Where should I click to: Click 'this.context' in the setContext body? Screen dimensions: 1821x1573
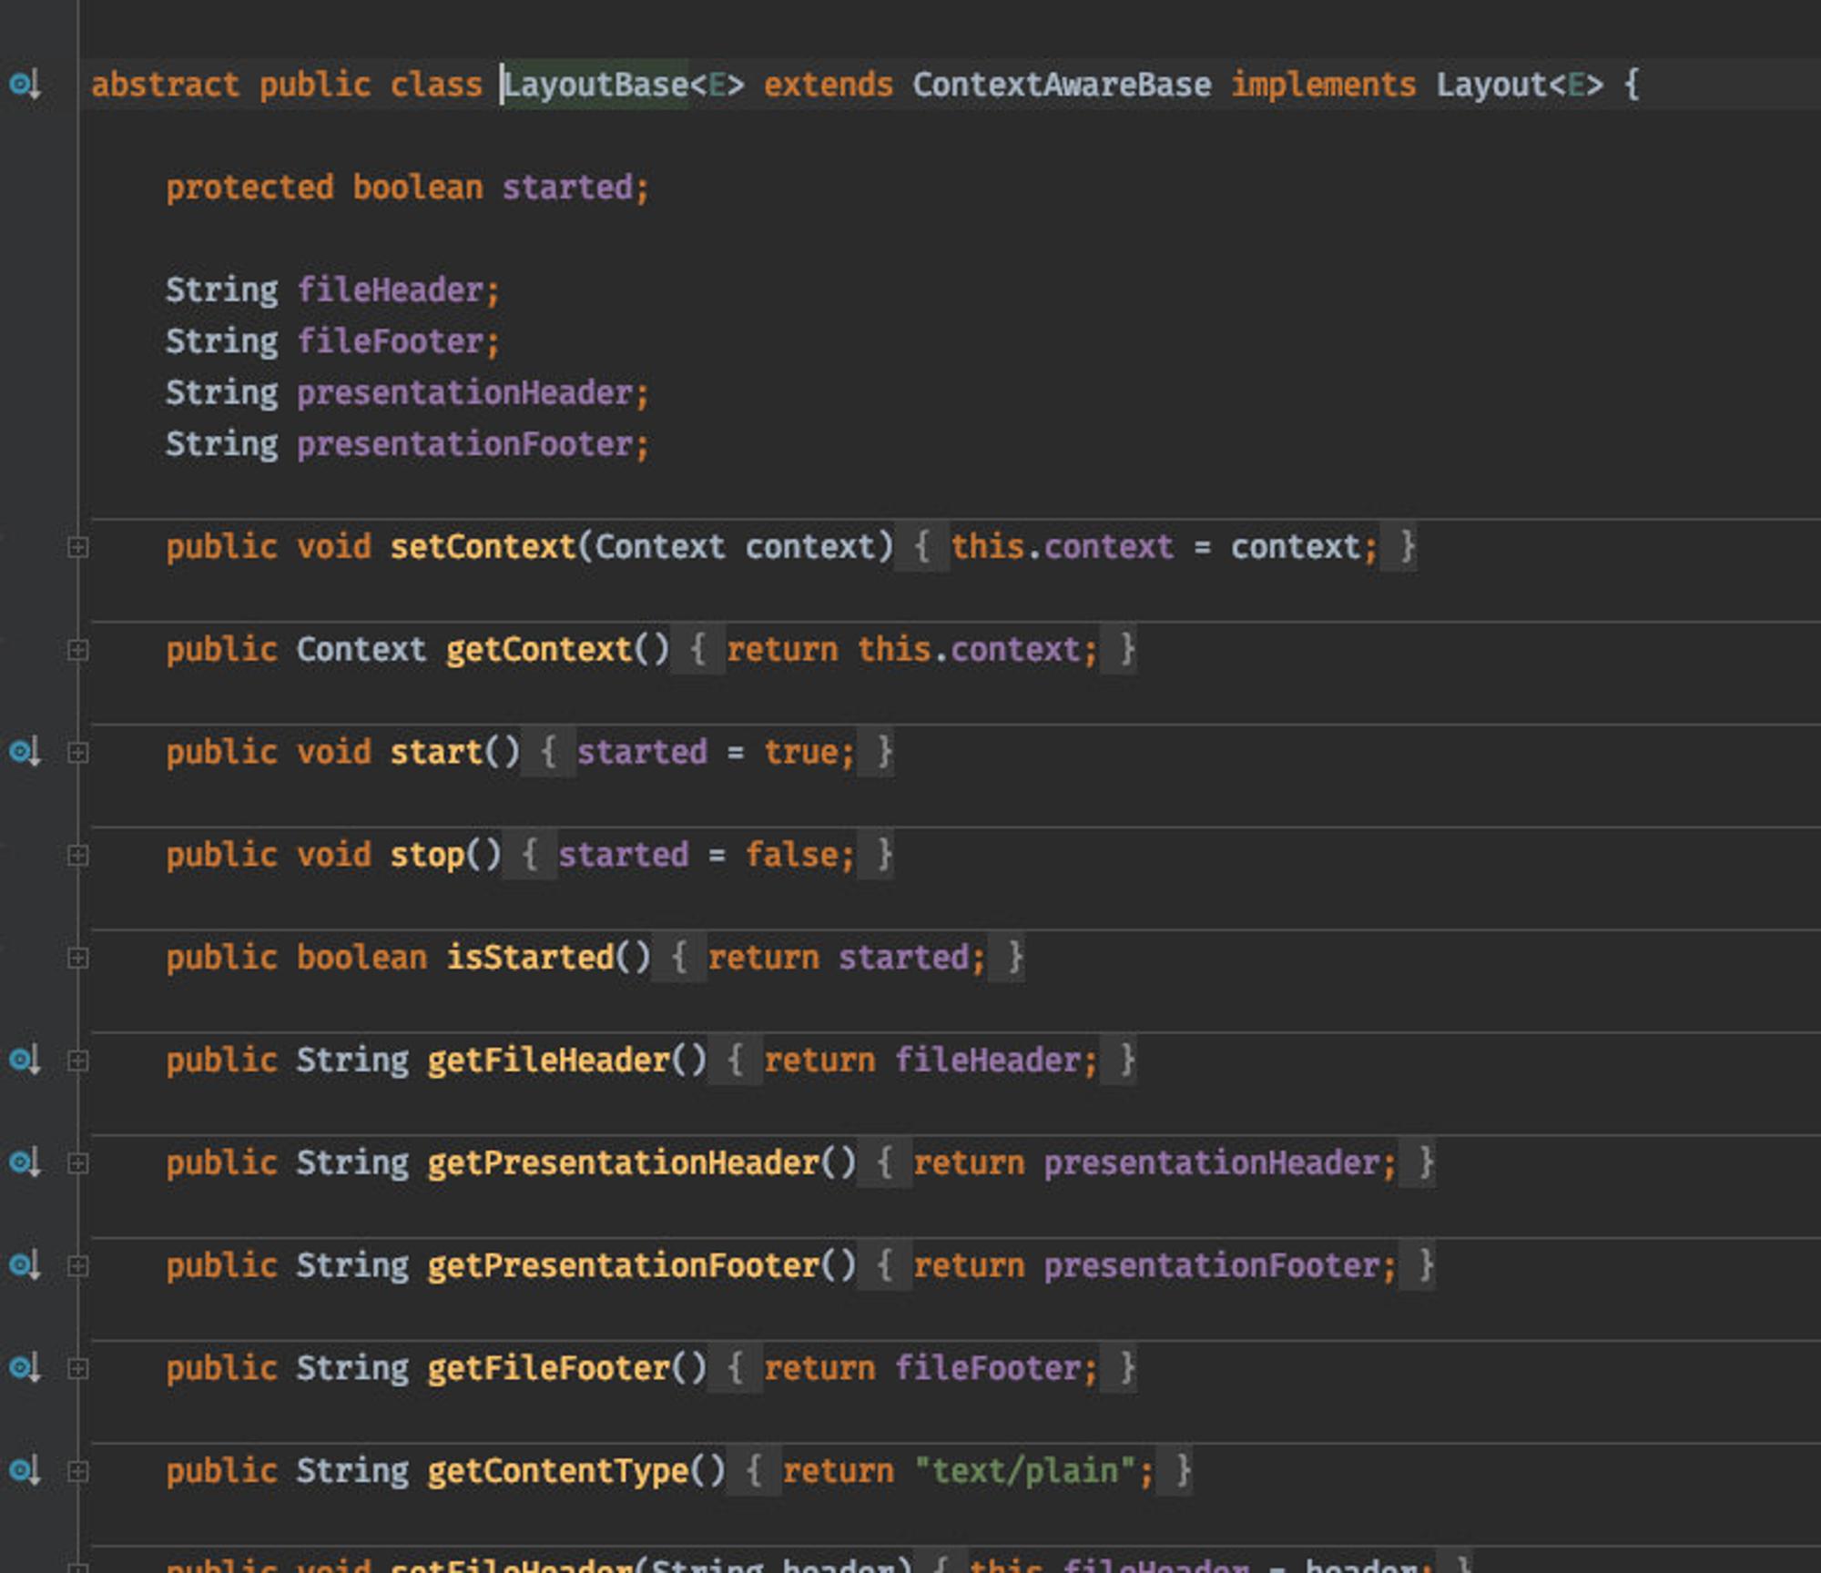[1062, 547]
